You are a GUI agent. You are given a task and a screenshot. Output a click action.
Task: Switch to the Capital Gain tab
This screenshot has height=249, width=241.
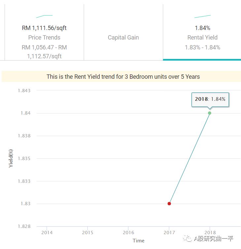(123, 38)
